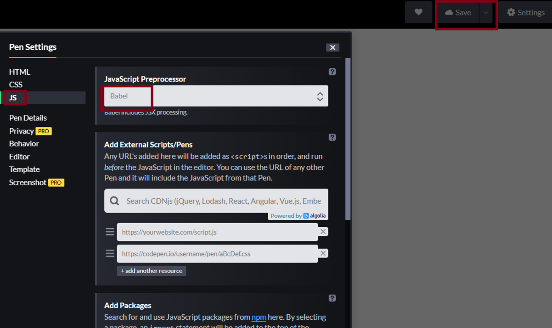Screen dimensions: 552x328
Task: Open the Pen Details section
Action: pos(28,118)
